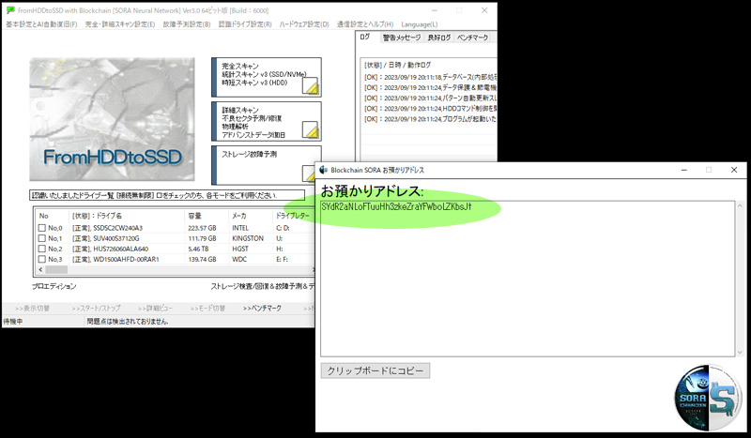Click the 5.46 TB capacity cell

[x=198, y=249]
